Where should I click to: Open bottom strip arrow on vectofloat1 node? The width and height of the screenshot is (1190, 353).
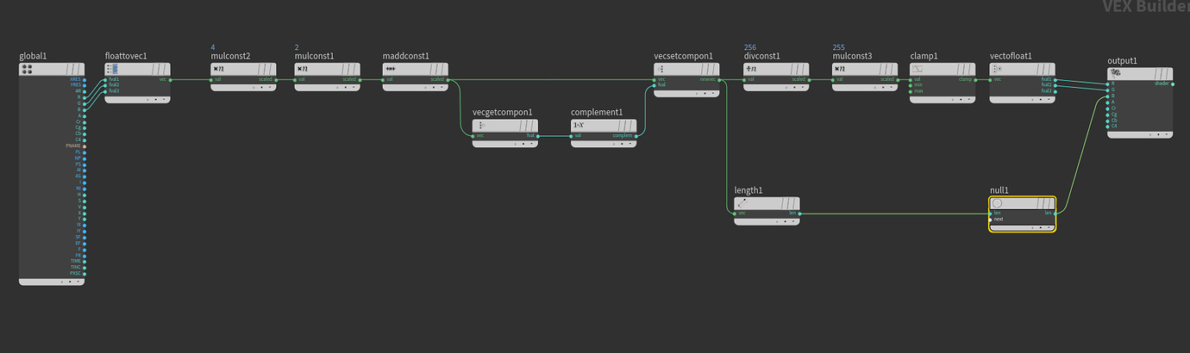(1049, 100)
